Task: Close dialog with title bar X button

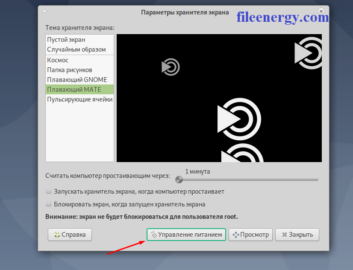Action: pos(321,11)
